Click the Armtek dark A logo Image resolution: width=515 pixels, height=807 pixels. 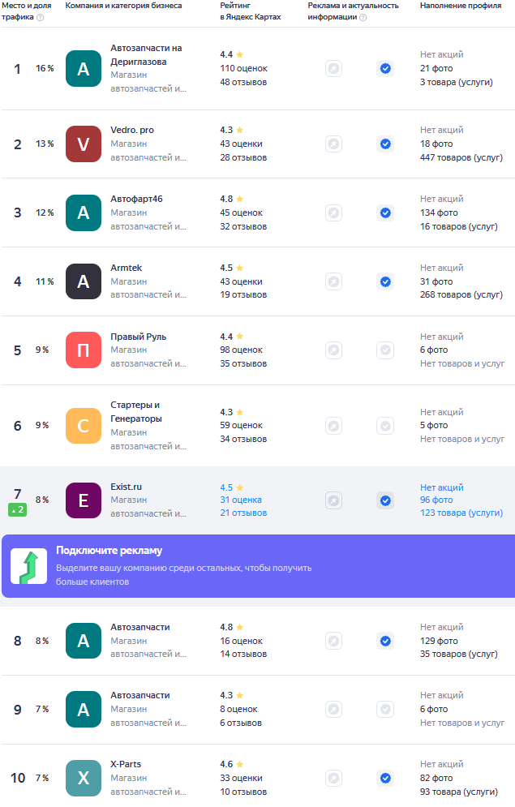click(x=84, y=281)
